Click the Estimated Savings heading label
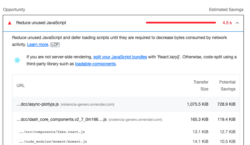Viewport: 250px width, 145px height. pyautogui.click(x=226, y=10)
